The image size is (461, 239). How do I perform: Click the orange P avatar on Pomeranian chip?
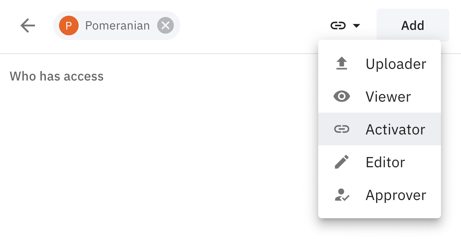(69, 26)
